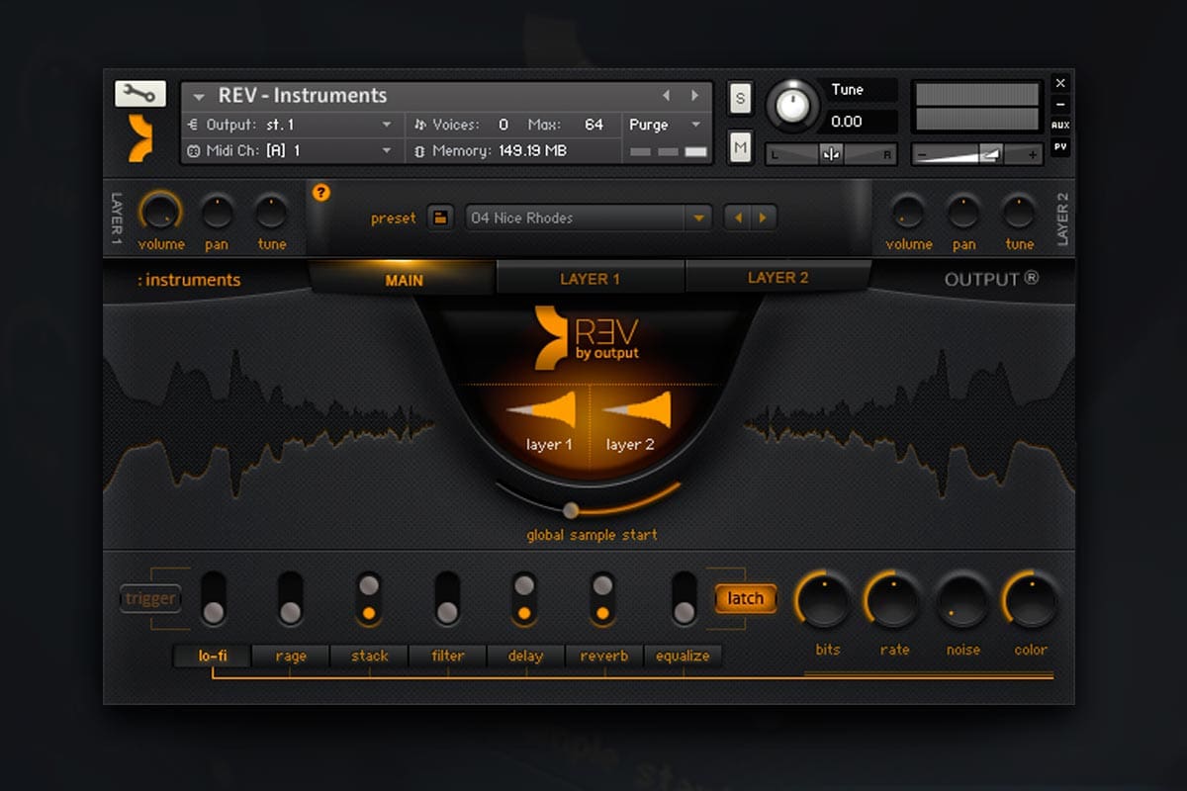Select the lo-fi effect tab
The image size is (1187, 791).
[x=213, y=656]
